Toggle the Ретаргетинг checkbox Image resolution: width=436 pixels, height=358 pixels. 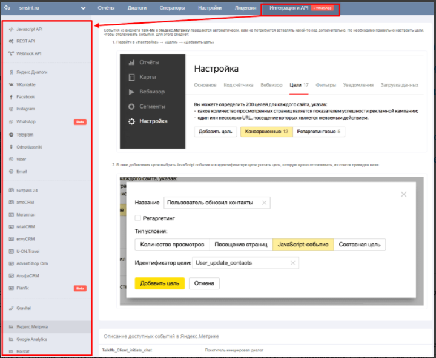pos(138,218)
